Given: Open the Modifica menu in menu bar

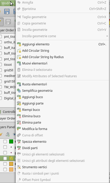Looking at the screenshot, I should [8, 3].
